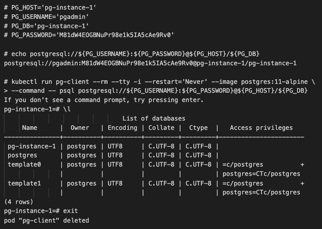Click the Collate column header
The height and width of the screenshot is (229, 322).
161,128
